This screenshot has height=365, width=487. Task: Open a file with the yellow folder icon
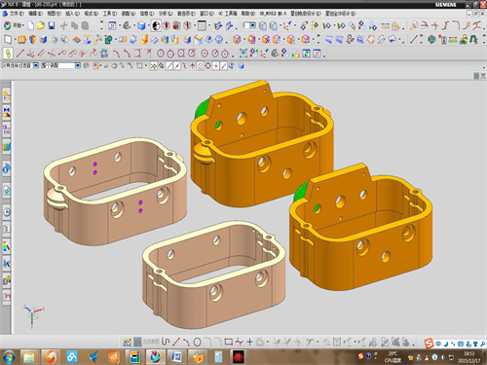pos(41,25)
